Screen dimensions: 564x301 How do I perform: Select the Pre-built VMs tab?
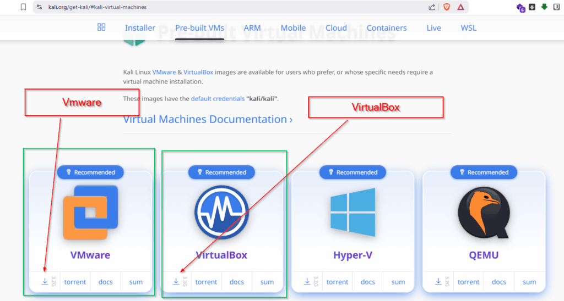click(x=199, y=27)
